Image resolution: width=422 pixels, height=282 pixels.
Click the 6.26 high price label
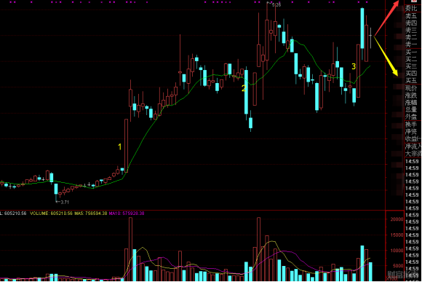(276, 4)
